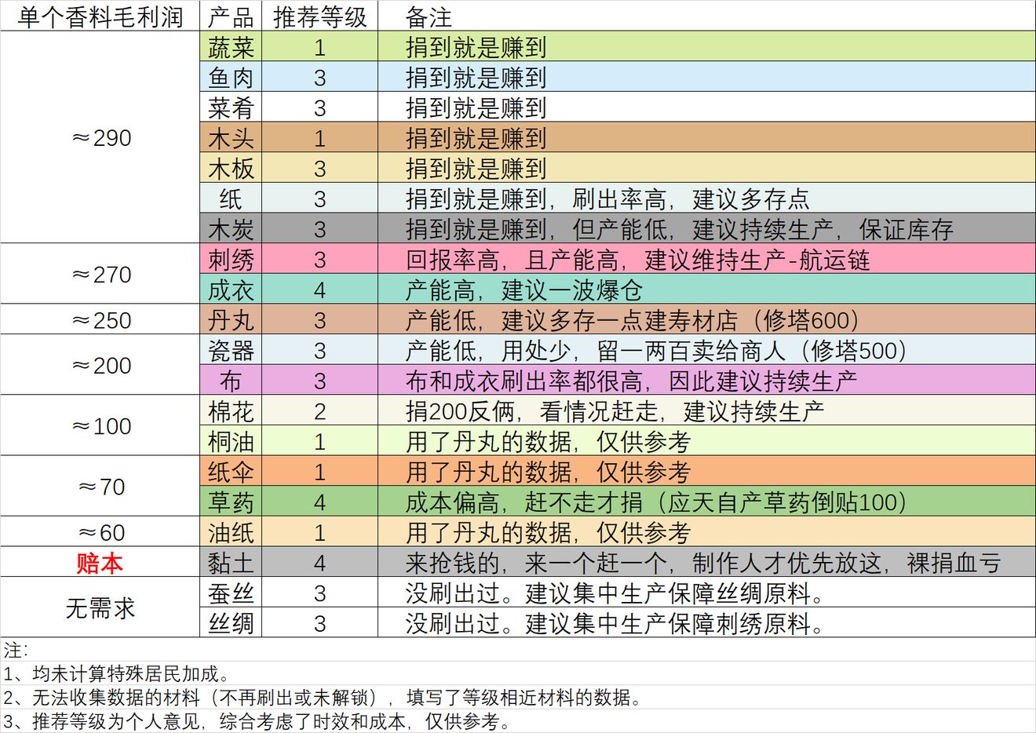The image size is (1036, 733).
Task: Click the 丝绸 product cell
Action: (x=231, y=623)
